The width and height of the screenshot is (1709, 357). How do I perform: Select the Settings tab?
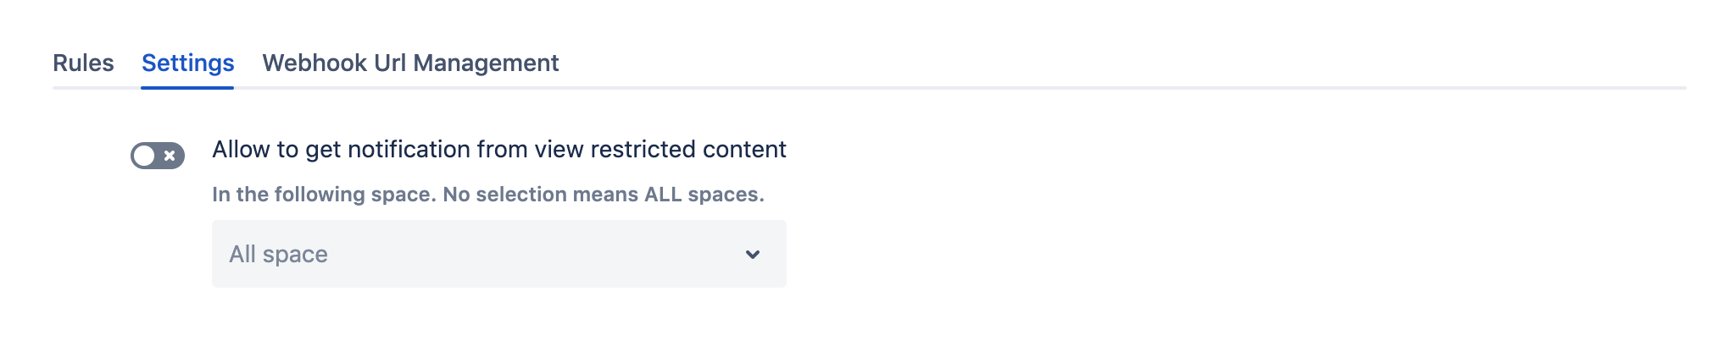187,63
